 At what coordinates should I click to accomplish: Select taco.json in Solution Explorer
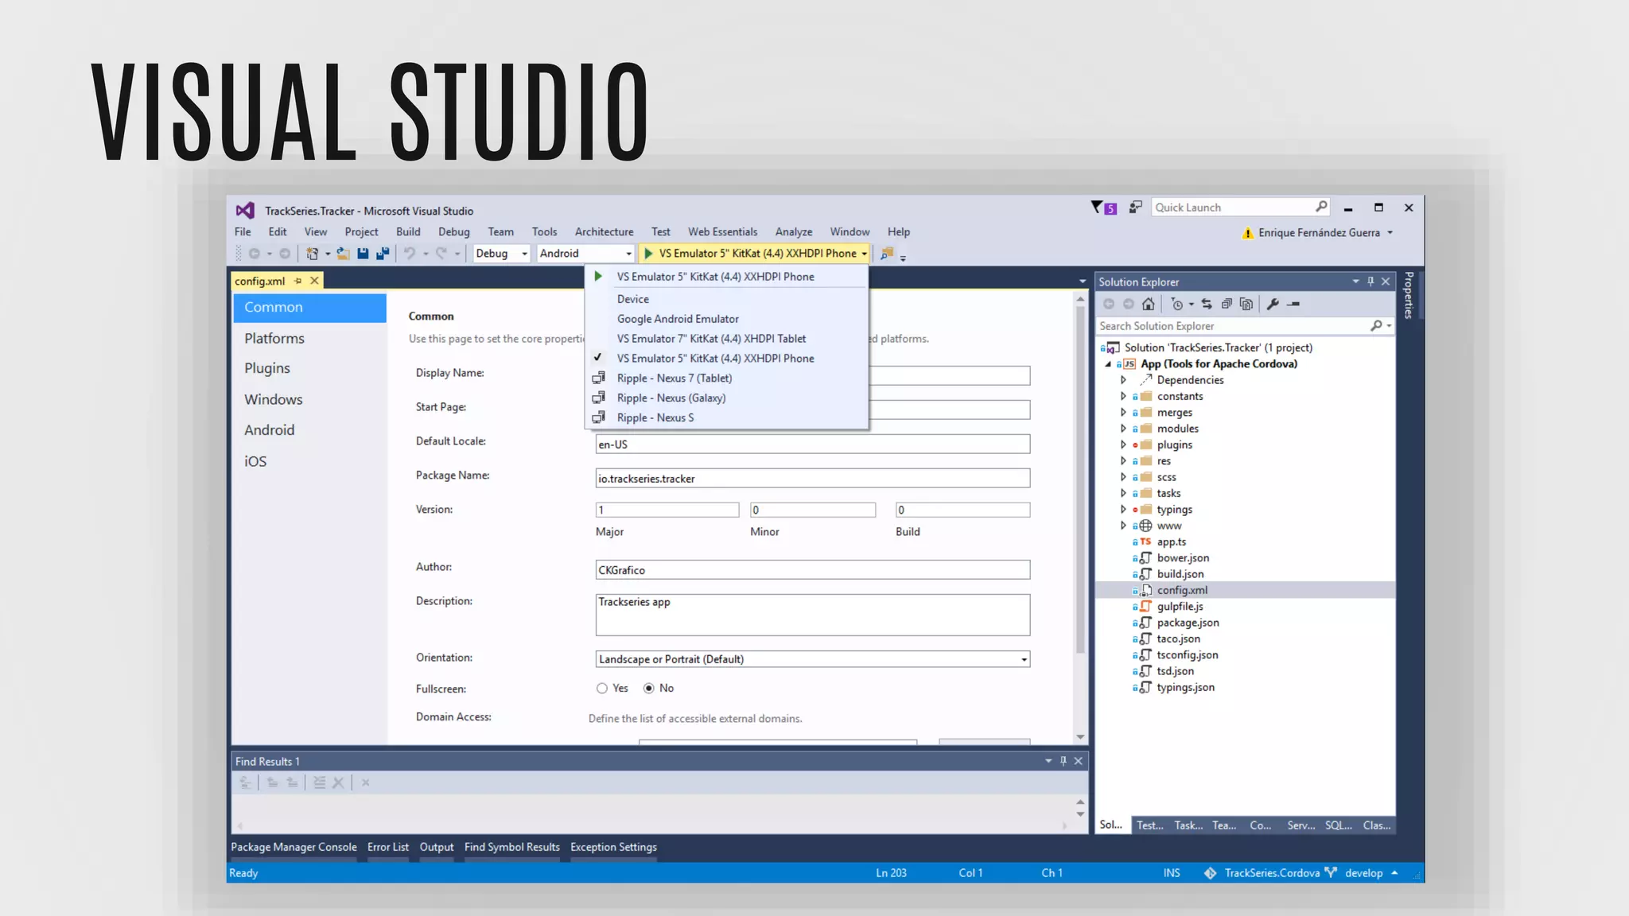click(1178, 639)
